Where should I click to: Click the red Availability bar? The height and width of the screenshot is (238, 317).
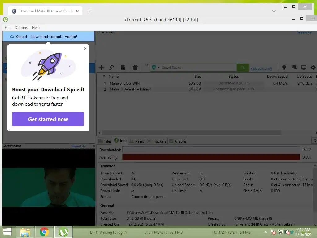(211, 157)
